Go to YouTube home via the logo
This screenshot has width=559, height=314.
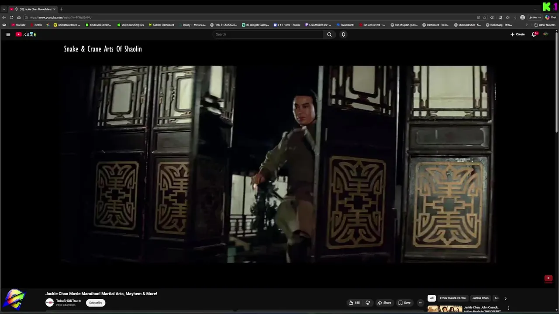(26, 34)
